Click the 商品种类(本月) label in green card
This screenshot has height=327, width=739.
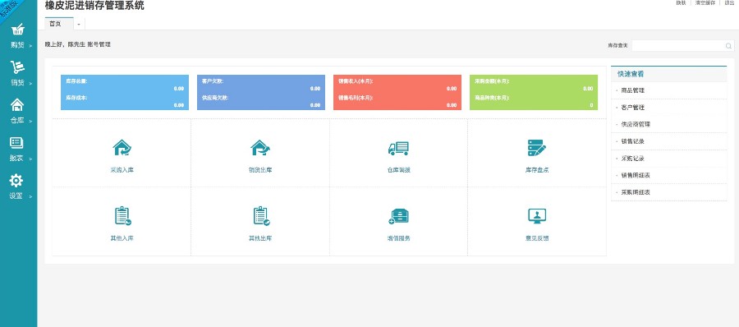(492, 98)
